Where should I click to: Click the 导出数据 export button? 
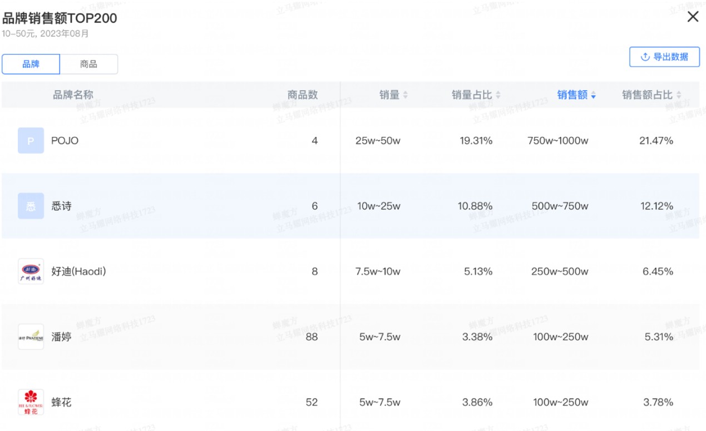point(664,57)
